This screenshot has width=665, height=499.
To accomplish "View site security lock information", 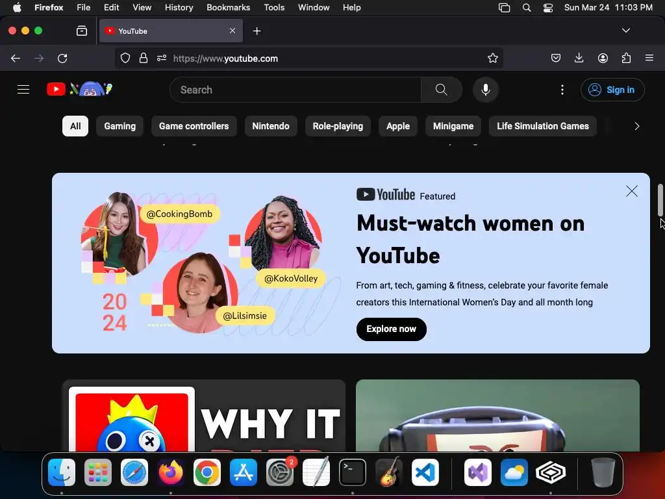I will 144,58.
